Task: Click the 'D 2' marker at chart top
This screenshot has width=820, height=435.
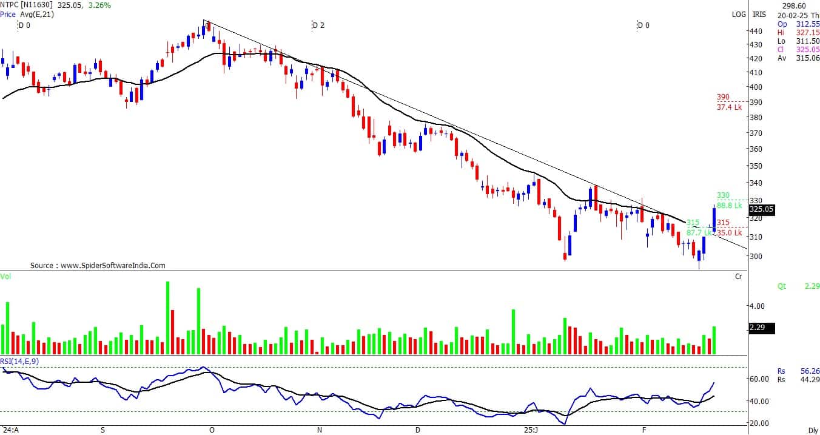Action: click(318, 25)
